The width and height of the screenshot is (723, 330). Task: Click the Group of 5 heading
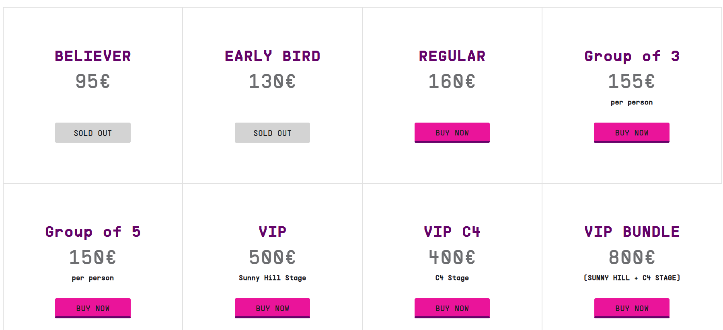[93, 232]
